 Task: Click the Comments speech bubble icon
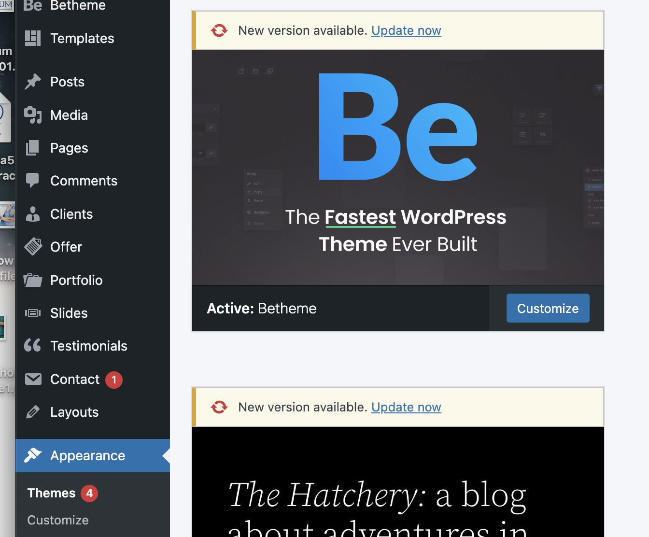tap(33, 181)
